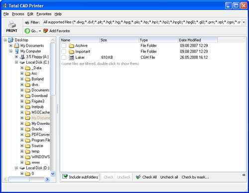Toggle the Include subfolders option
This screenshot has width=249, height=193.
(80, 177)
